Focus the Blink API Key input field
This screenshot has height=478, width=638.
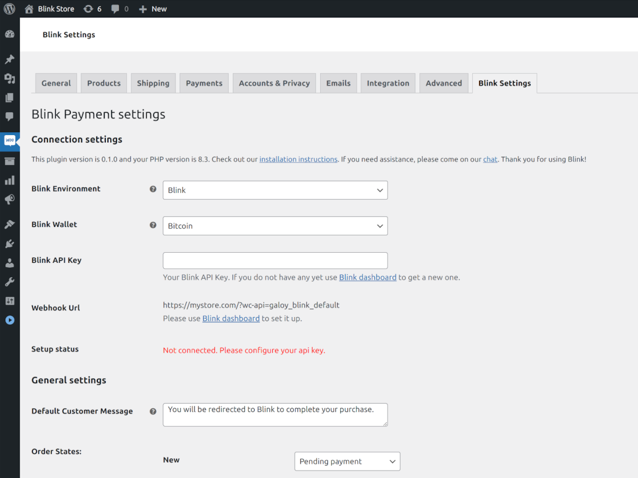pos(275,261)
